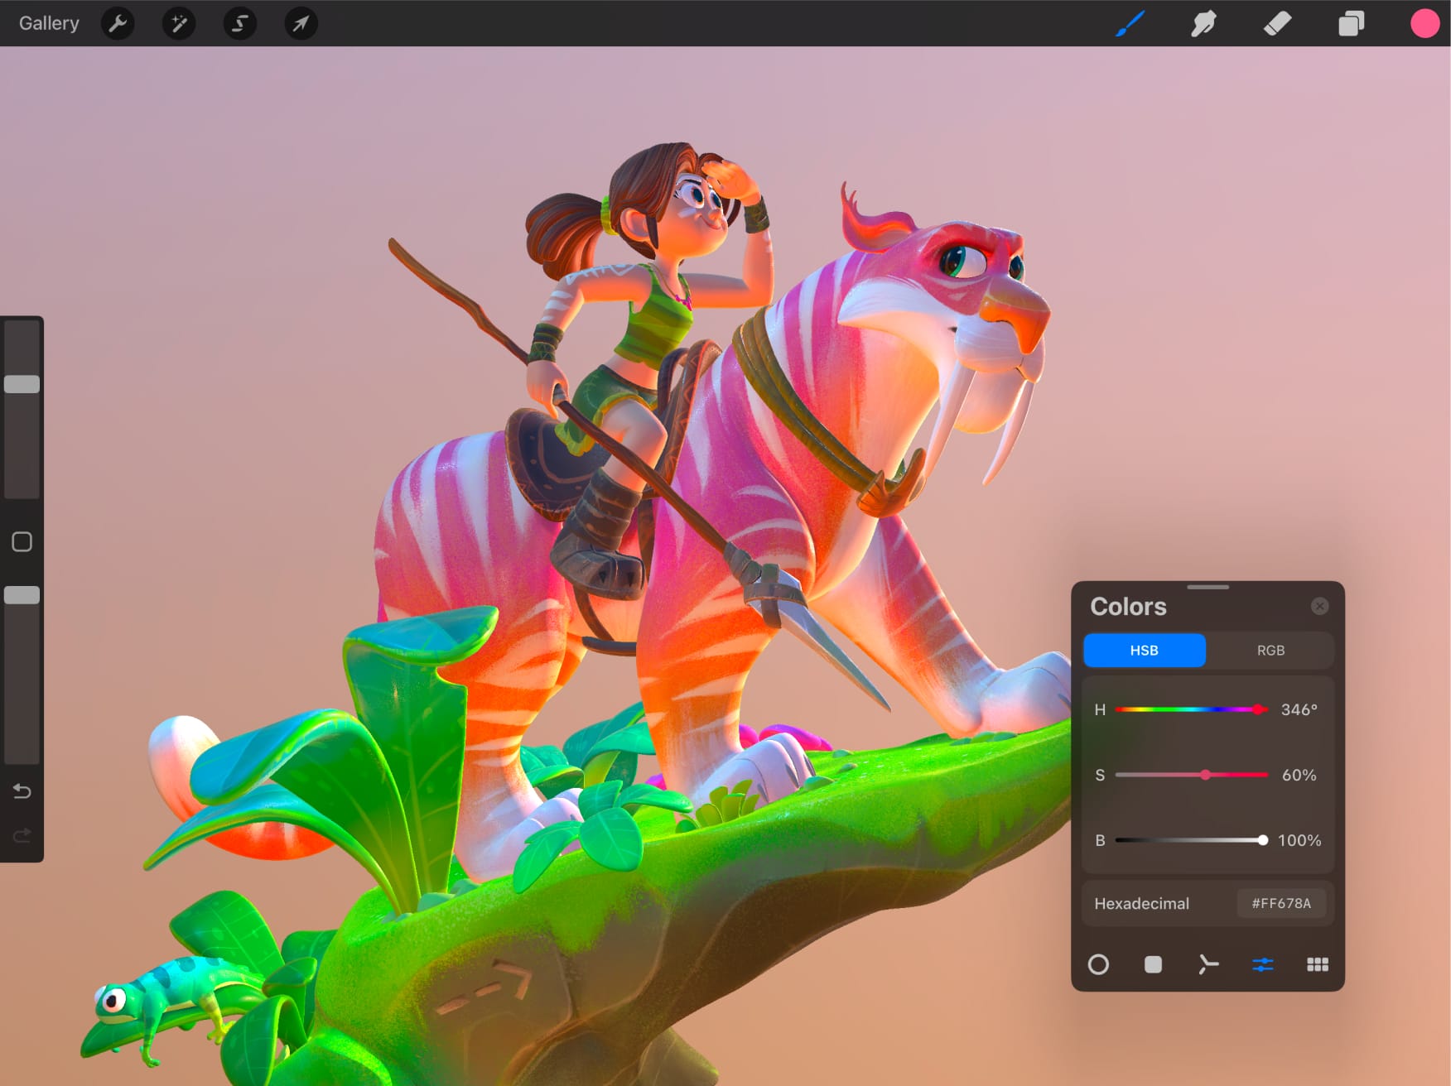This screenshot has width=1451, height=1086.
Task: Switch to the color Disc mode
Action: click(1098, 964)
